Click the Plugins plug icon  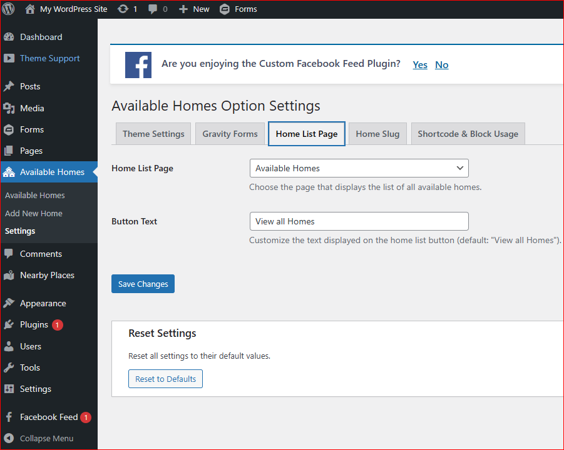coord(9,324)
